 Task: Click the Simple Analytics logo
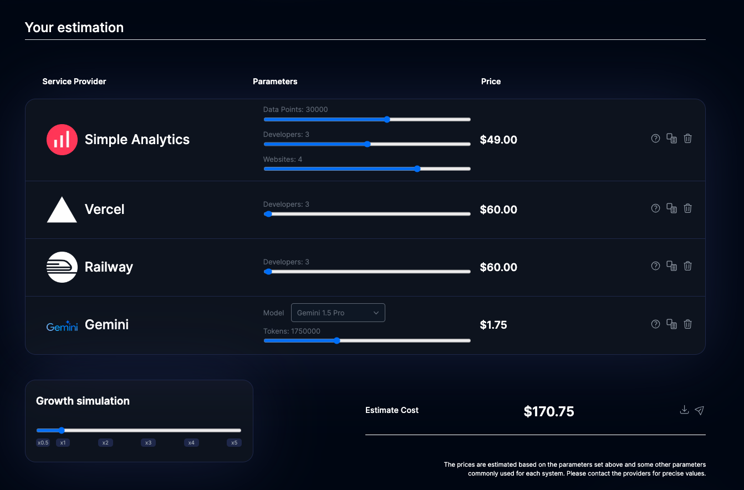(62, 139)
